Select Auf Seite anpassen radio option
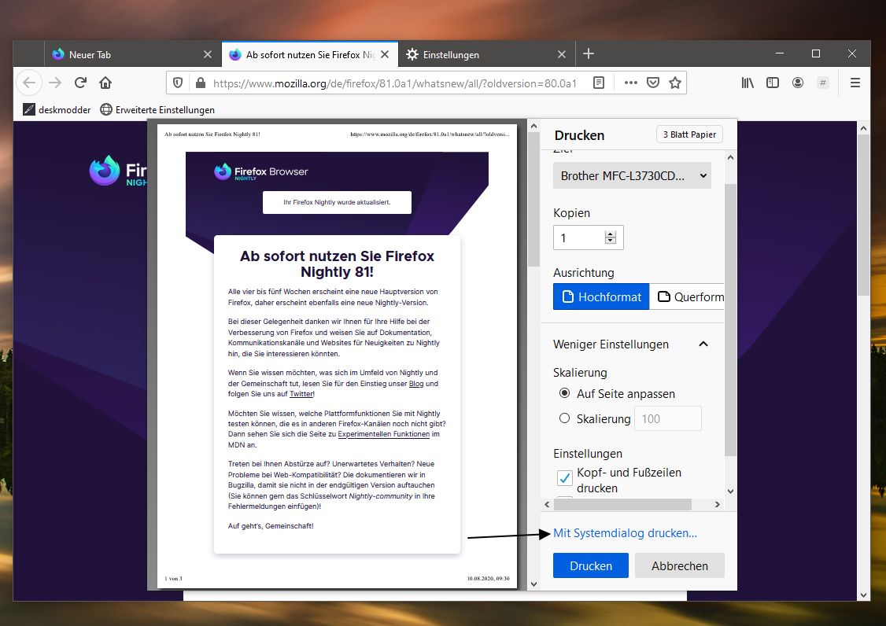 [564, 393]
